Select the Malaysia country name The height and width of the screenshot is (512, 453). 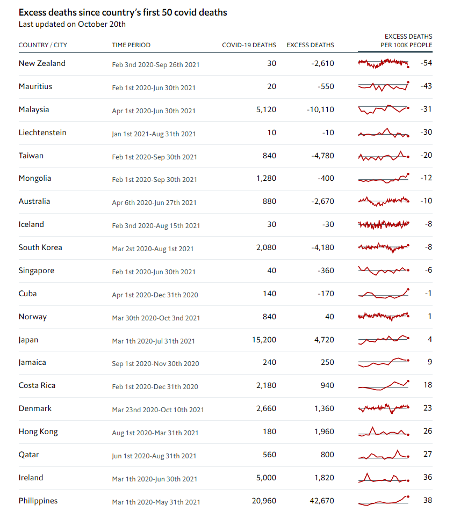click(34, 109)
